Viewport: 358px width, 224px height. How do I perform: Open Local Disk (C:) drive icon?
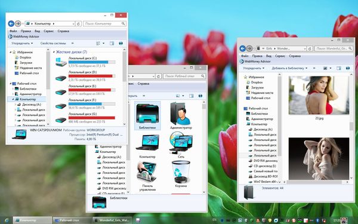tap(61, 62)
